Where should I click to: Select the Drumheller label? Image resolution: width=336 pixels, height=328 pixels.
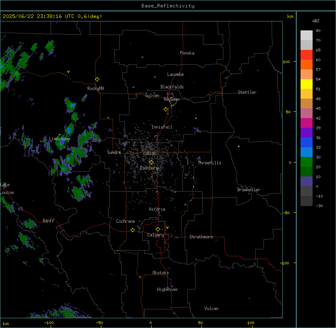249,190
